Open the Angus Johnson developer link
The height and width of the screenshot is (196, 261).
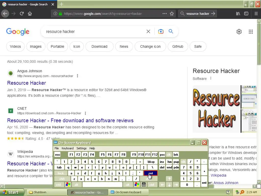click(226, 183)
